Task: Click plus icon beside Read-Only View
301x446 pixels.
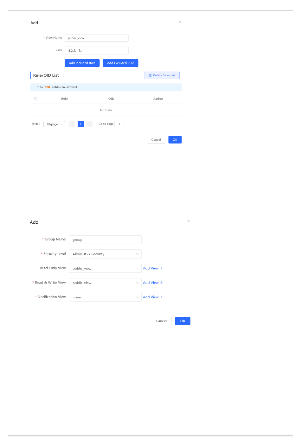Action: point(161,268)
